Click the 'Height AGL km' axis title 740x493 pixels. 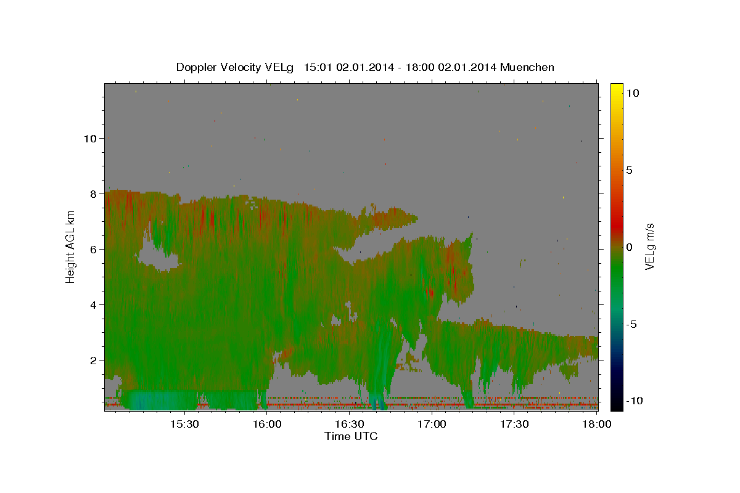click(x=70, y=246)
